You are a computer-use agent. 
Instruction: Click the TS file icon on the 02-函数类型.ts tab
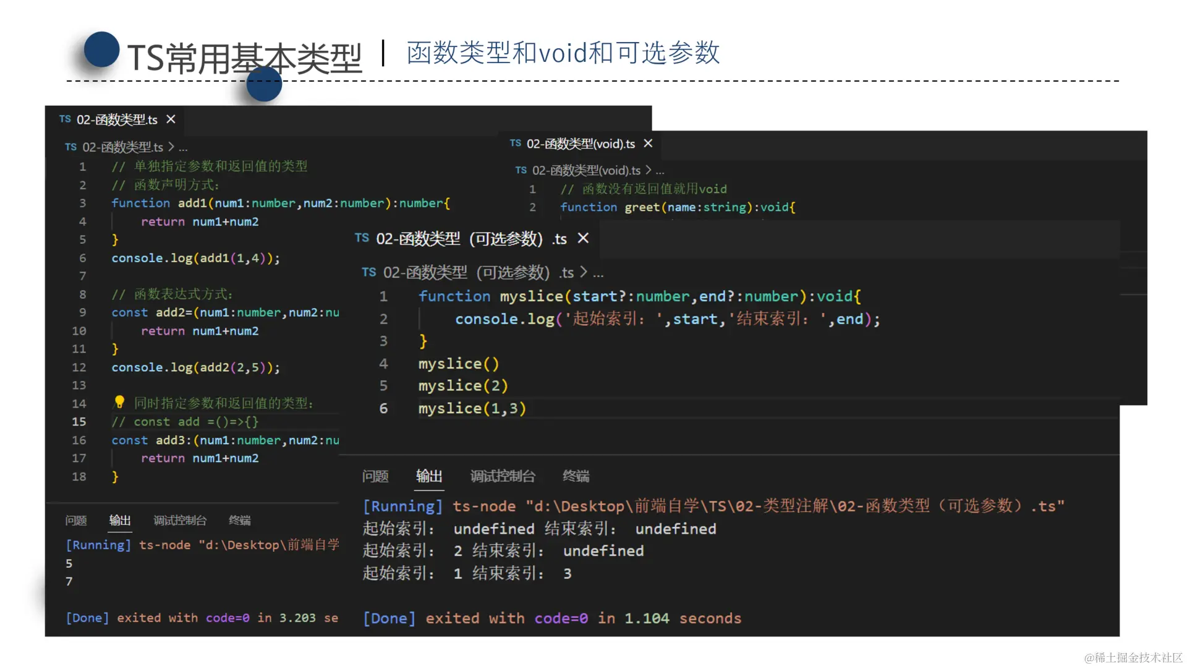65,119
